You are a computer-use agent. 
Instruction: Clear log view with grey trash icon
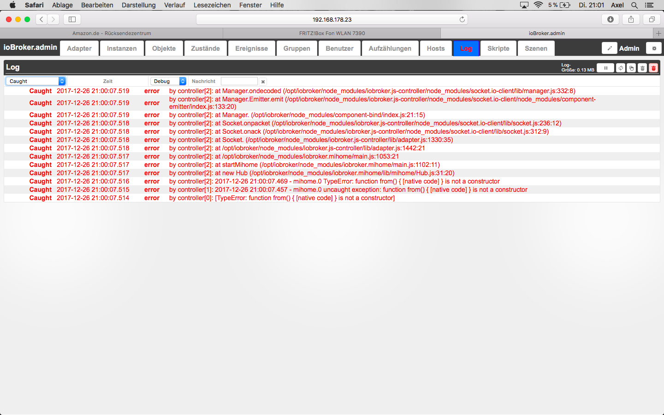[642, 68]
